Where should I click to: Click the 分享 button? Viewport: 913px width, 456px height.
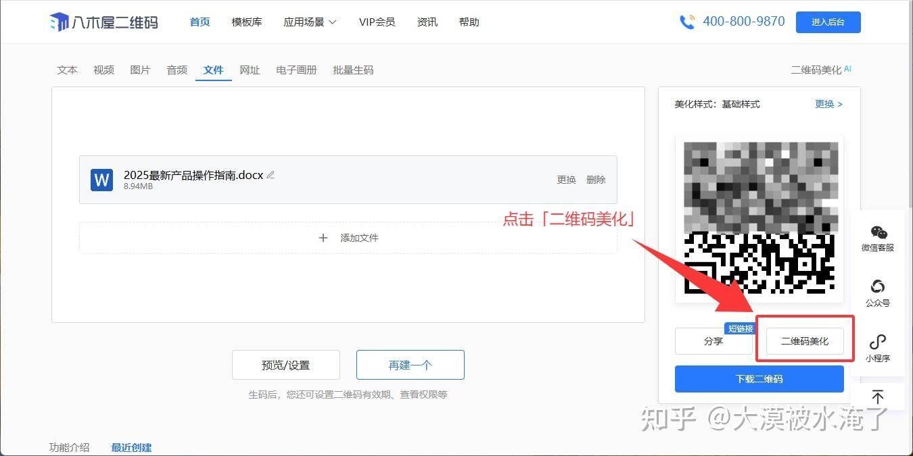tap(713, 341)
